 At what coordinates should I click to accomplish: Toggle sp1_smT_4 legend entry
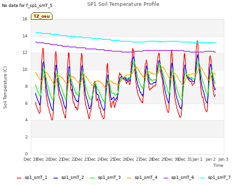142,177
